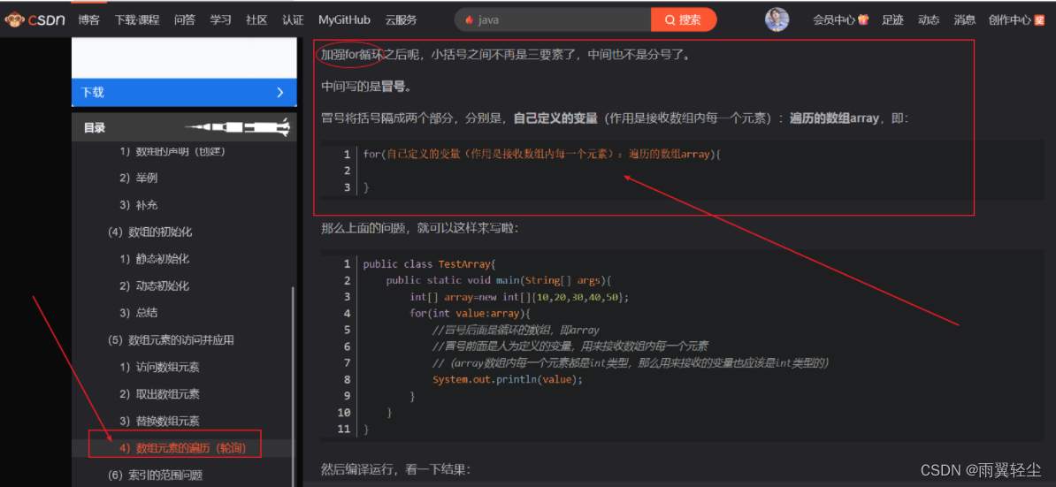Image resolution: width=1056 pixels, height=487 pixels.
Task: Open the 消息 messages link
Action: pyautogui.click(x=964, y=19)
